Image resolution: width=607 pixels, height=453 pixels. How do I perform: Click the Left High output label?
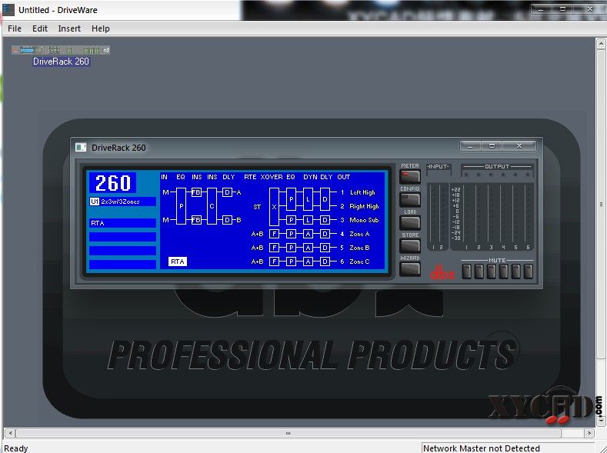pyautogui.click(x=362, y=192)
